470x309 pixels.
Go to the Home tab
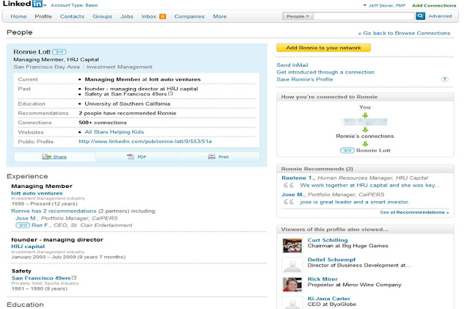[18, 16]
